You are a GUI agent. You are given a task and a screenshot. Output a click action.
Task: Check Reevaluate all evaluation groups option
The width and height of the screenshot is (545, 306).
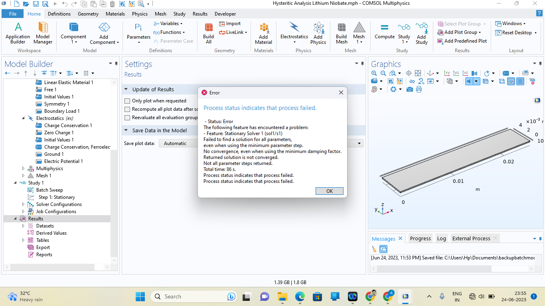coord(128,118)
